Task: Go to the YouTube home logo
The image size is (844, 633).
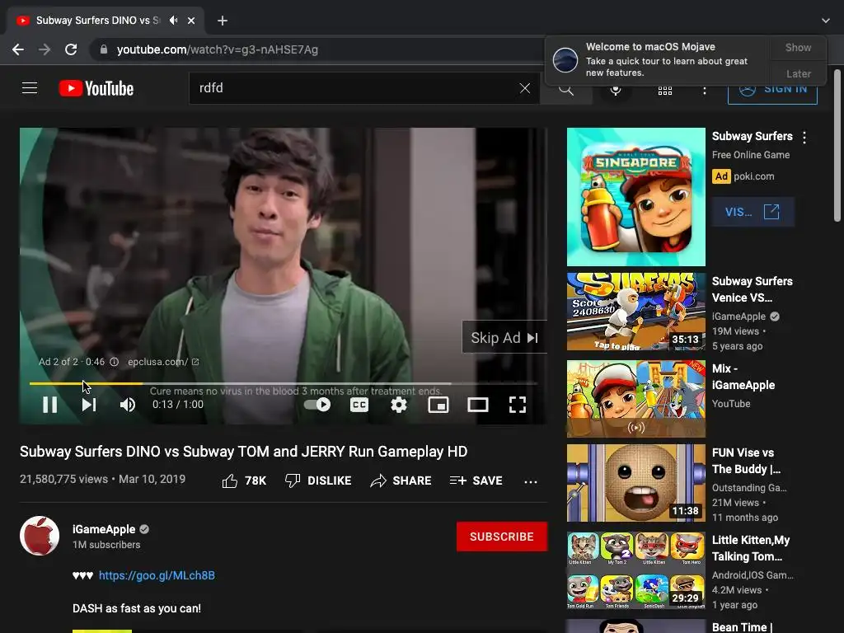Action: tap(96, 88)
